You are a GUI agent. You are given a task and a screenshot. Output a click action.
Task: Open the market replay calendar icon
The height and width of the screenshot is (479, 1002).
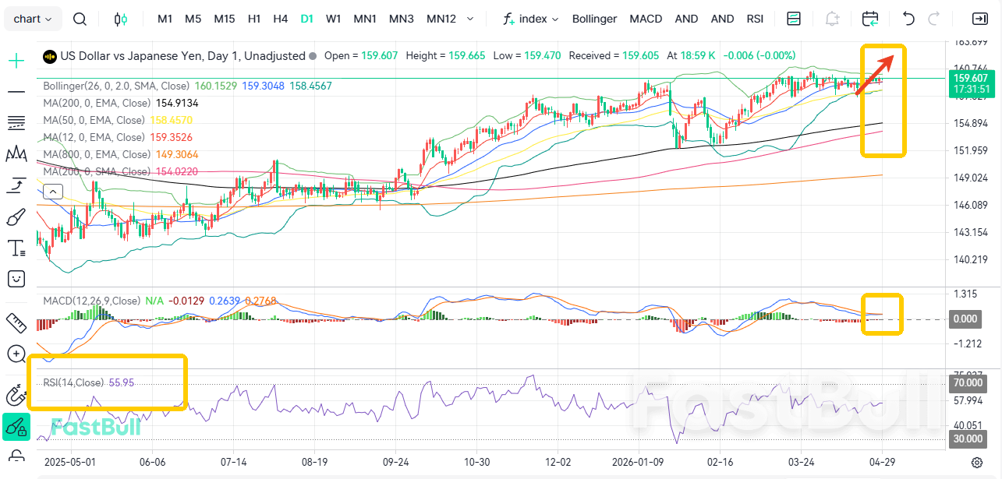[x=870, y=19]
